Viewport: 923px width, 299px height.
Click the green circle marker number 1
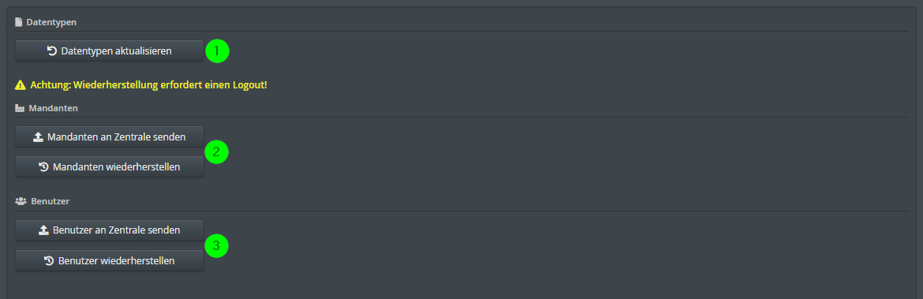coord(217,51)
